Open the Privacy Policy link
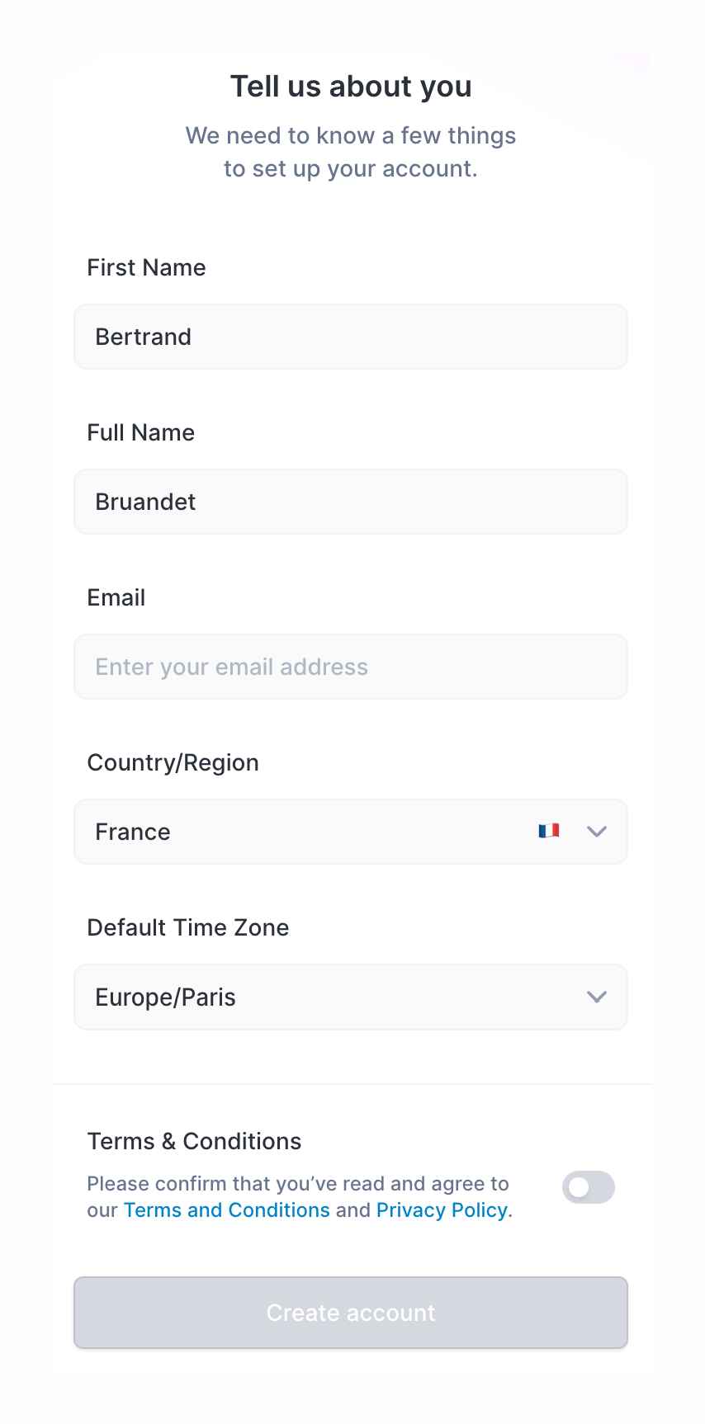Screen dimensions: 705x1424 (442, 1209)
